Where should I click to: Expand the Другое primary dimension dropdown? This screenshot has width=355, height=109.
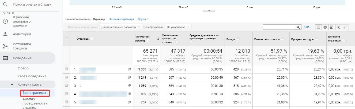point(143,19)
